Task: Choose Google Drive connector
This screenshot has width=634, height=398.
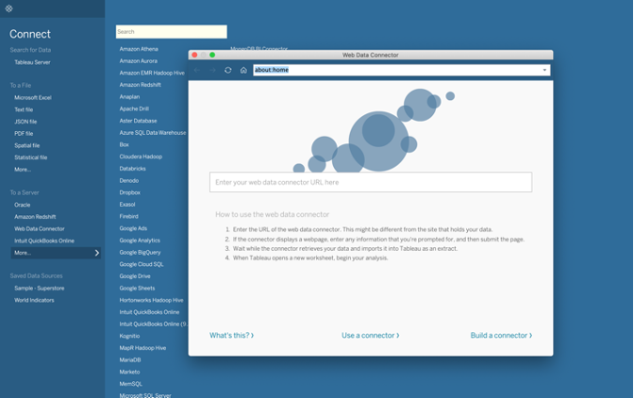Action: click(135, 276)
